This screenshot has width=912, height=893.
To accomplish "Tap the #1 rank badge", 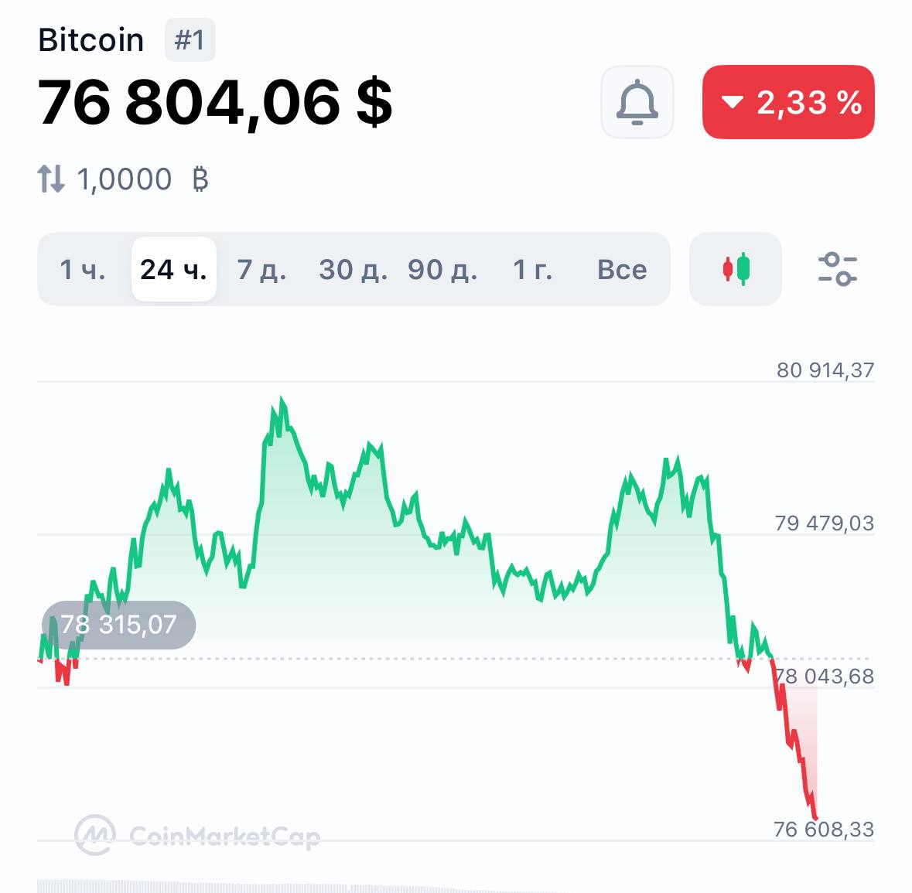I will [x=190, y=40].
